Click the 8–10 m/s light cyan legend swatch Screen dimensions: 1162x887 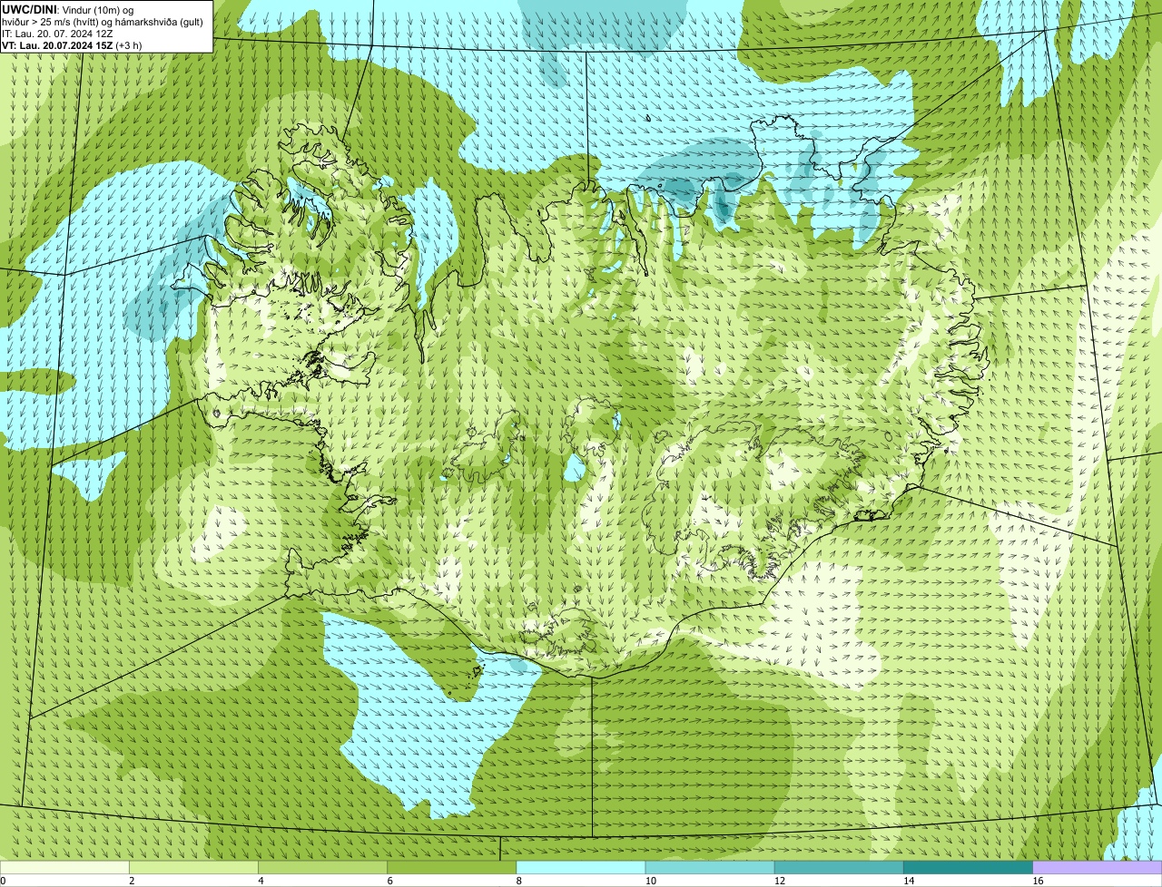(x=581, y=867)
